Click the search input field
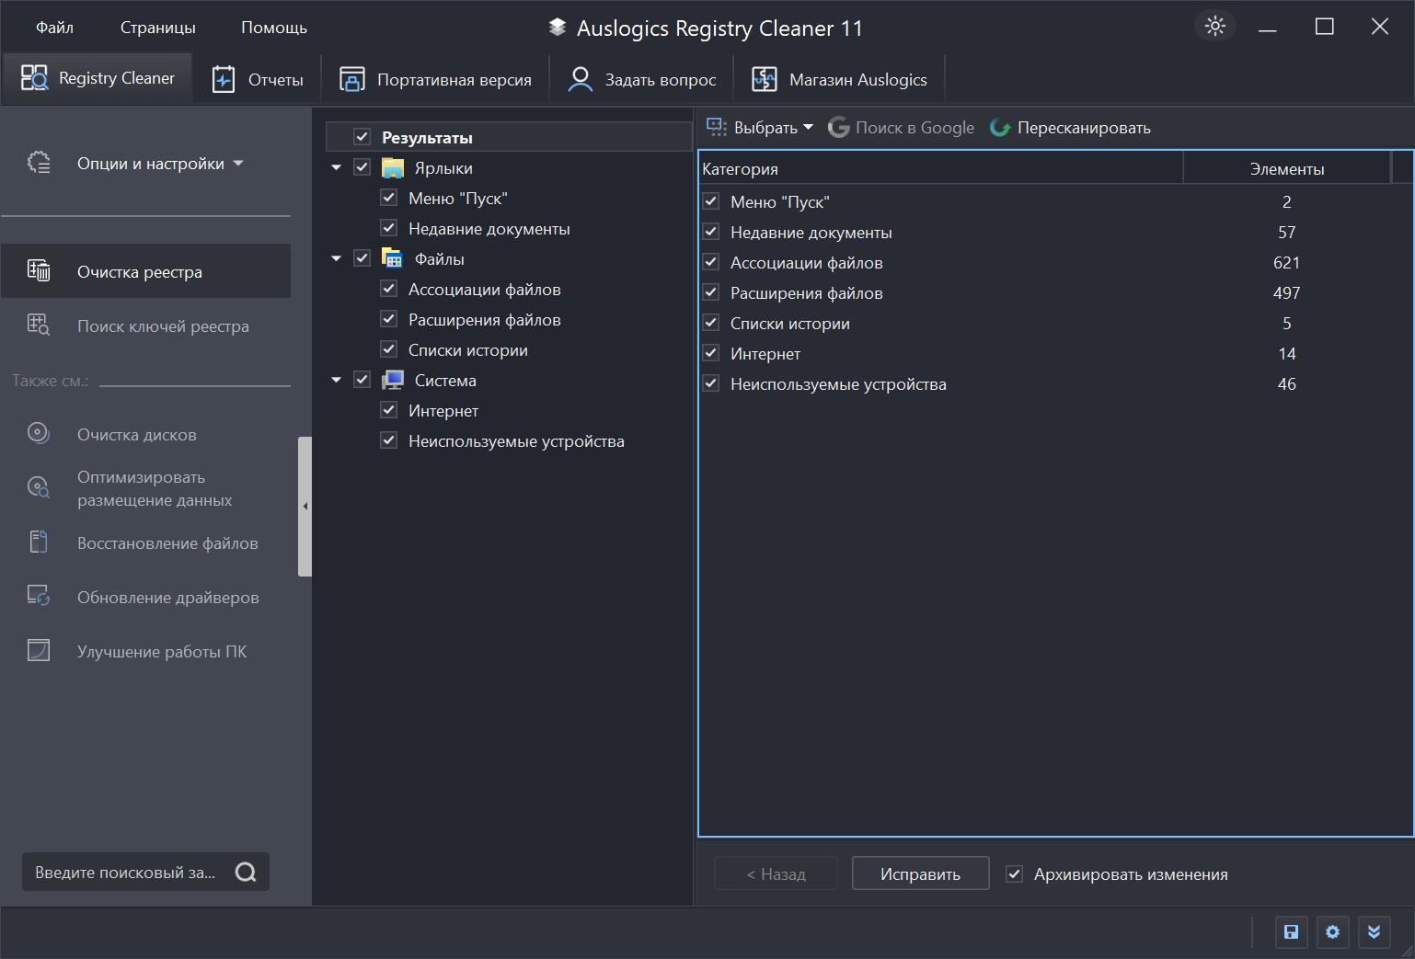 tap(125, 872)
